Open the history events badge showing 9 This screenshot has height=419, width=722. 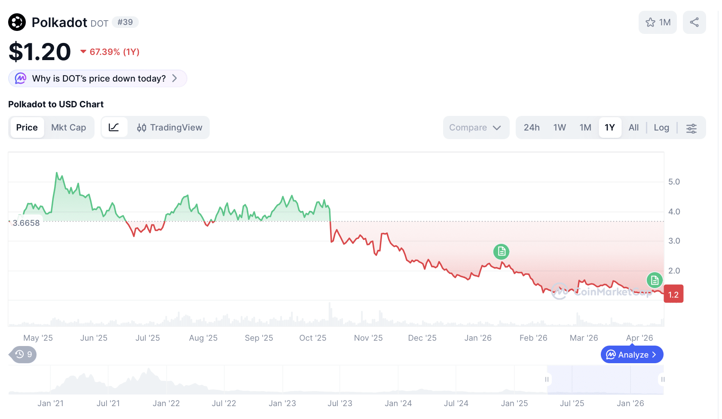tap(24, 355)
